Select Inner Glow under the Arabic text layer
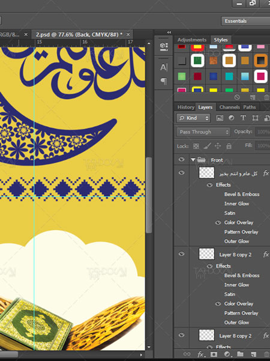 click(236, 204)
